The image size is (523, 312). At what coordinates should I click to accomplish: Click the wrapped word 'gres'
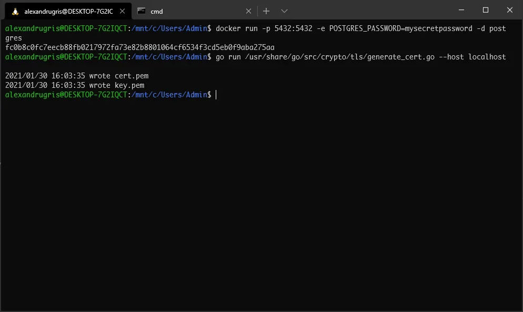[13, 38]
